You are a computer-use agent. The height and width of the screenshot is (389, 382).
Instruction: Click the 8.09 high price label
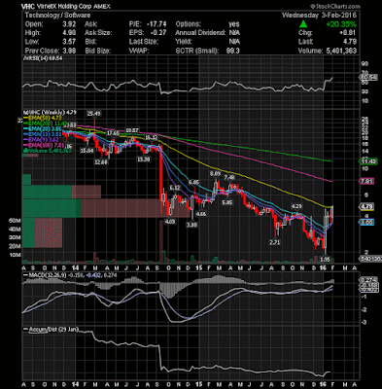pos(216,174)
